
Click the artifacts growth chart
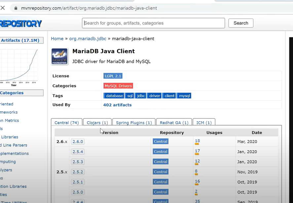(19, 67)
